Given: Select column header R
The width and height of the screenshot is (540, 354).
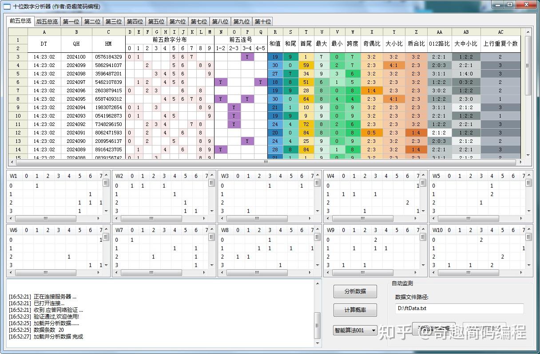Looking at the screenshot, I should point(275,32).
